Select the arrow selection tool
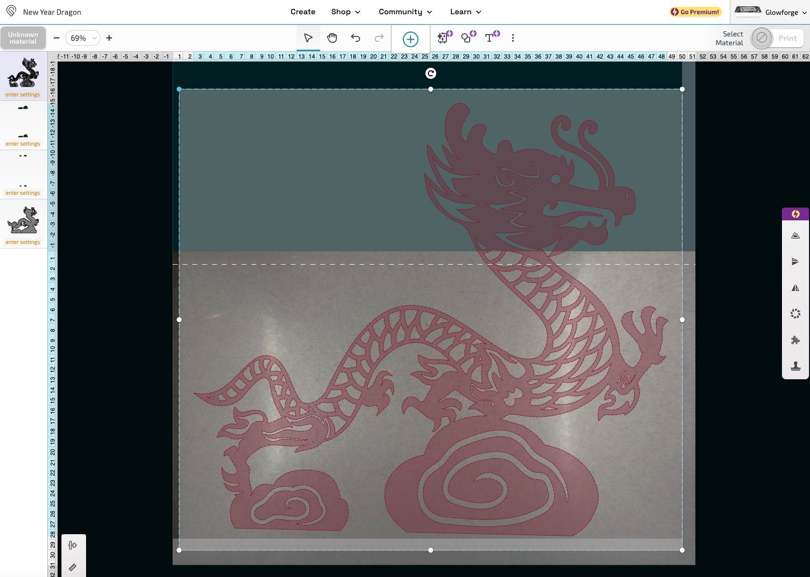Screen dimensions: 810x577 click(308, 37)
